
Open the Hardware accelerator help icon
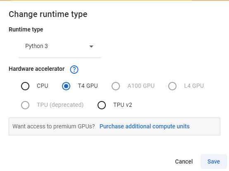point(74,70)
